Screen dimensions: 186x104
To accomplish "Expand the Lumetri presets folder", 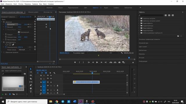I will click(x=139, y=21).
